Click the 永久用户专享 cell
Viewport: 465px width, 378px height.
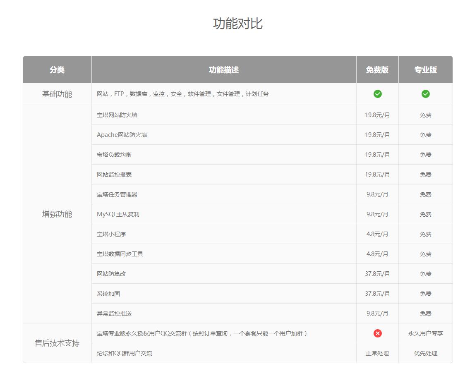(425, 333)
